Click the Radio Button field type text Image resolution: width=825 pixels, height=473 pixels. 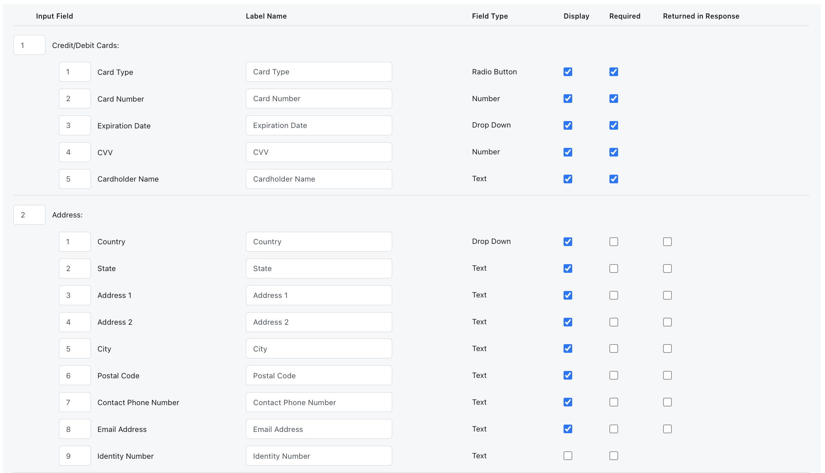[x=494, y=72]
